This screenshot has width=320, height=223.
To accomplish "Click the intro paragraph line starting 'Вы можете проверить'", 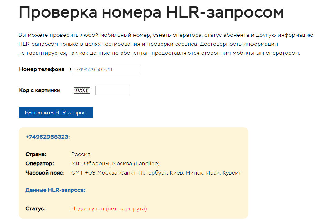I will (x=166, y=35).
